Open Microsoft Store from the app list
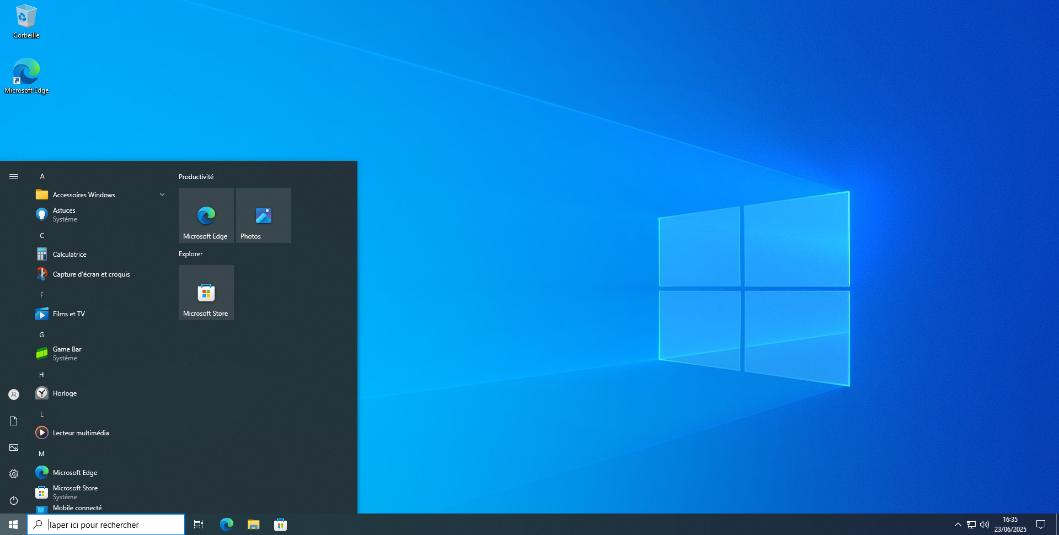Screen dimensions: 1059x535 pos(100,492)
